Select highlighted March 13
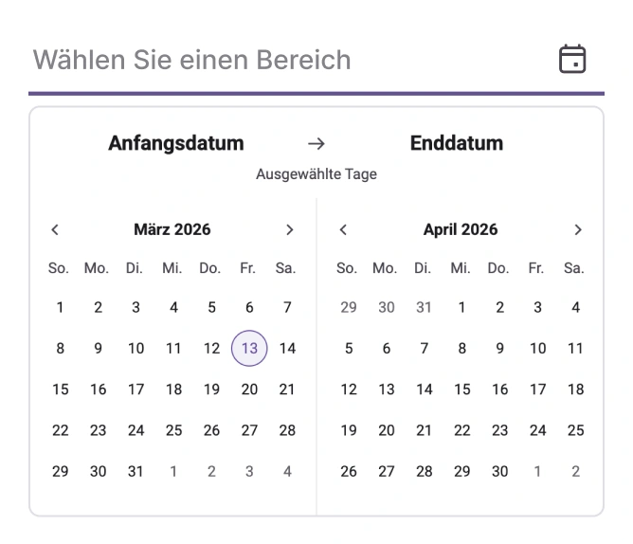Image resolution: width=633 pixels, height=544 pixels. [x=249, y=348]
